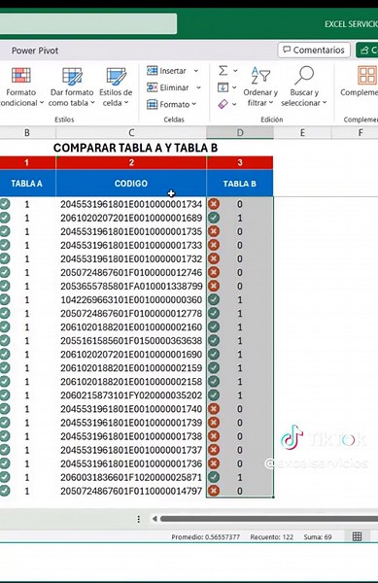Open the Comentarios button

coord(314,50)
